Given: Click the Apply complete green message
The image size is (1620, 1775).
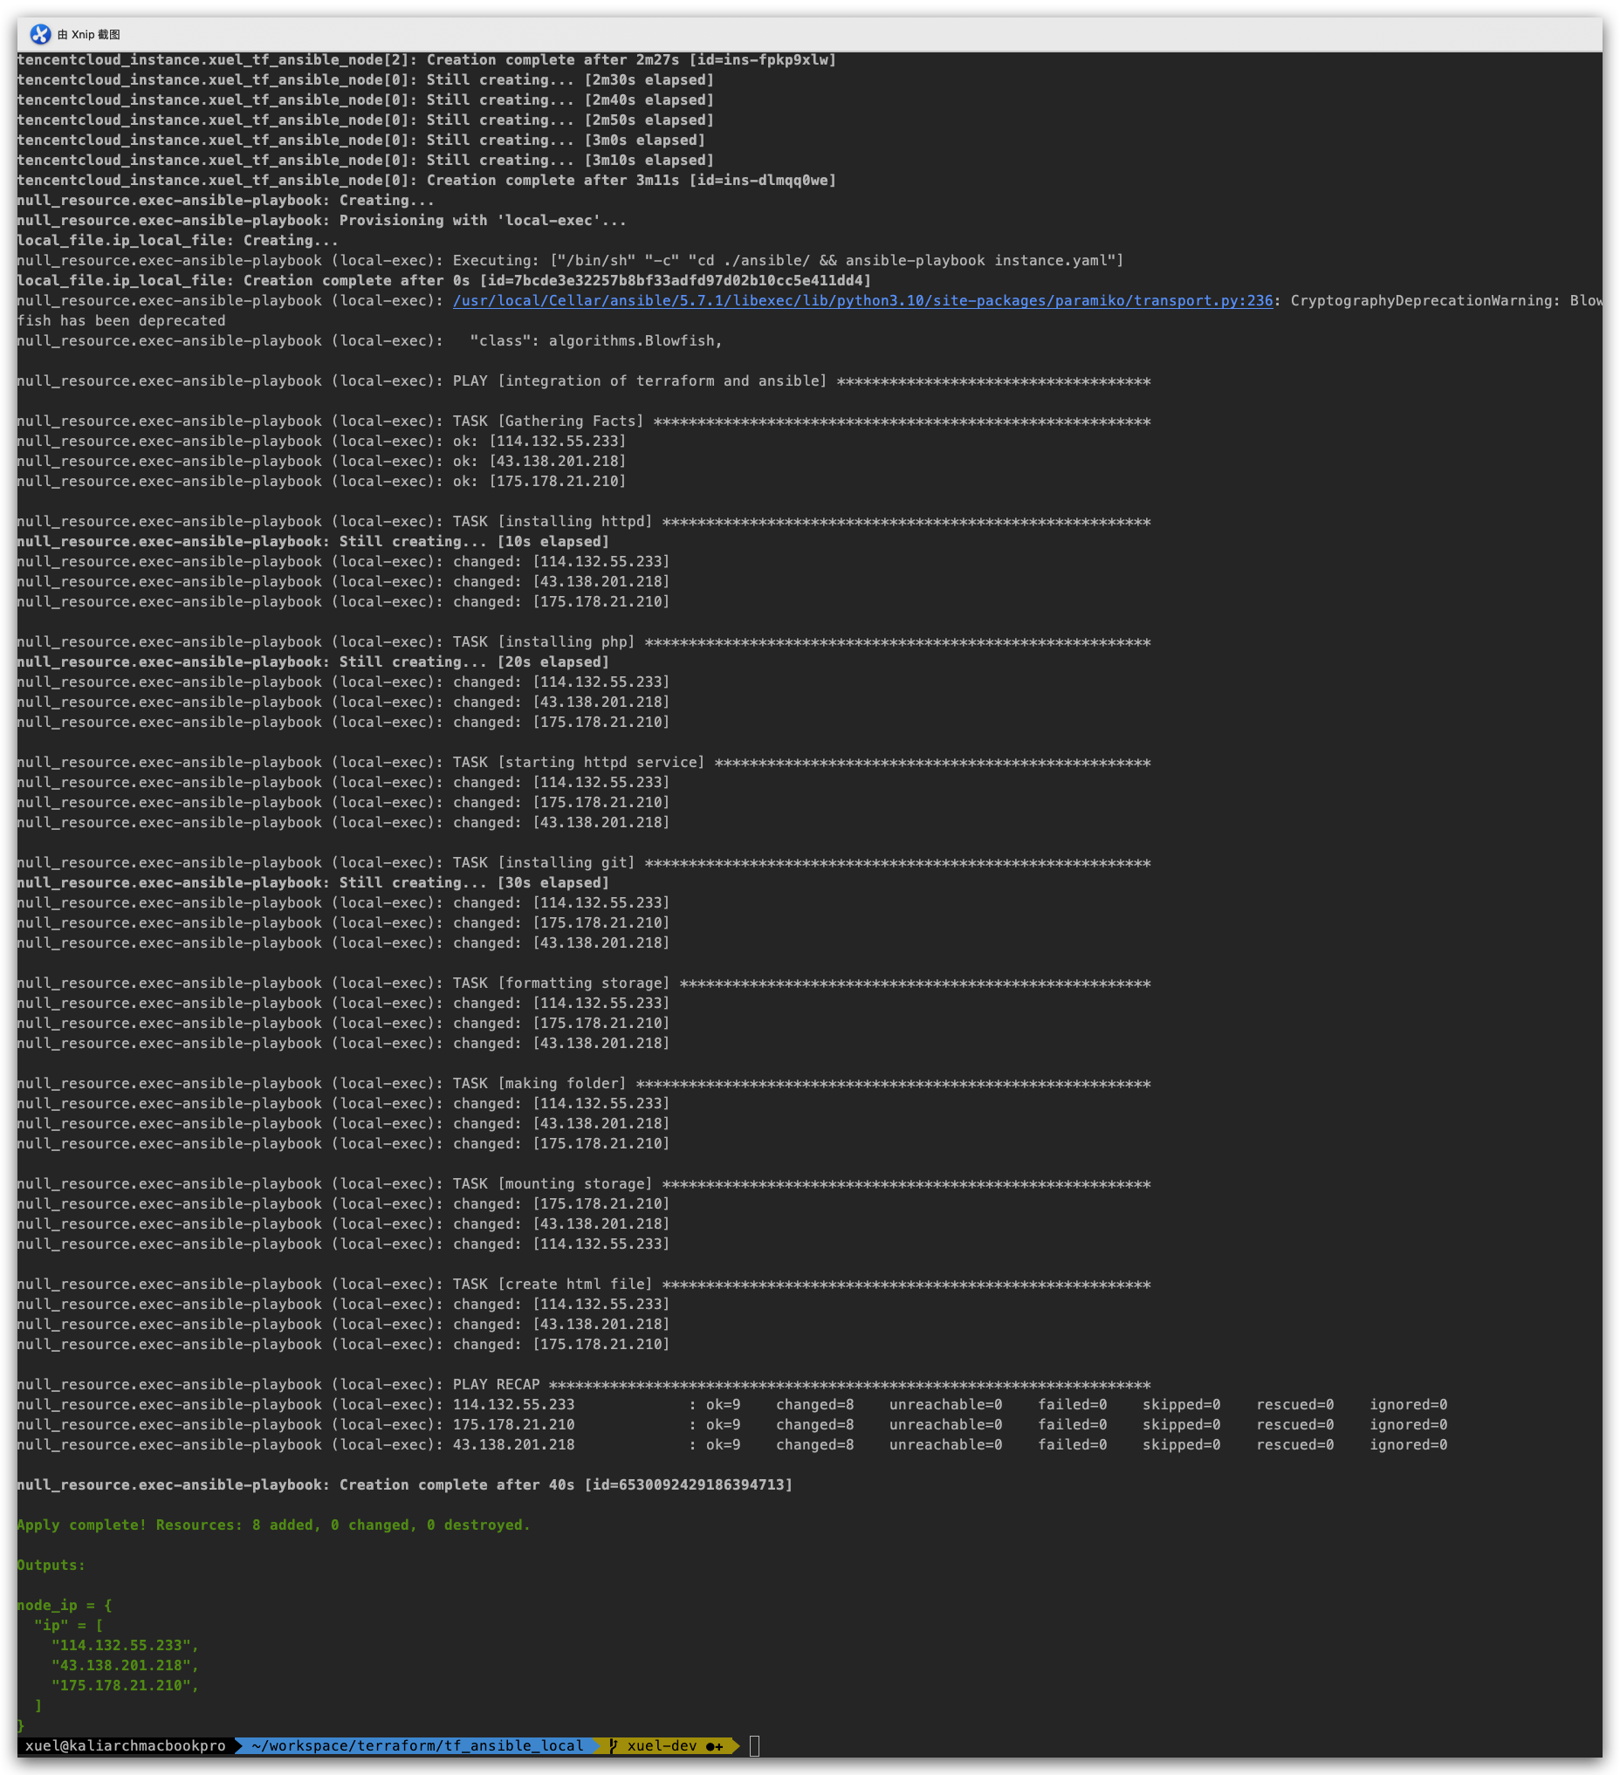Looking at the screenshot, I should click(x=273, y=1525).
